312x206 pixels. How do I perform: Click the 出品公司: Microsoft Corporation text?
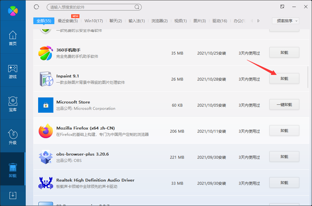[86, 109]
